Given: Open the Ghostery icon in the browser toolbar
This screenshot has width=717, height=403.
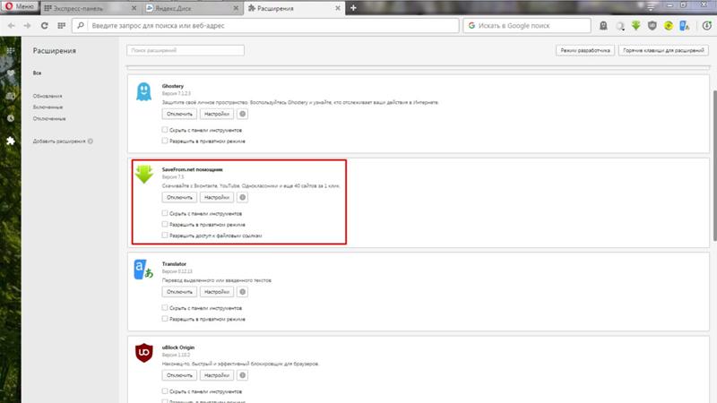Looking at the screenshot, I should click(603, 26).
